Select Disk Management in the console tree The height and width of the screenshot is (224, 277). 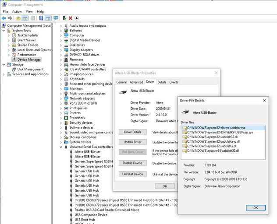[30, 69]
